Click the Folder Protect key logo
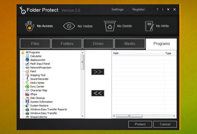The image size is (197, 134). tap(23, 10)
